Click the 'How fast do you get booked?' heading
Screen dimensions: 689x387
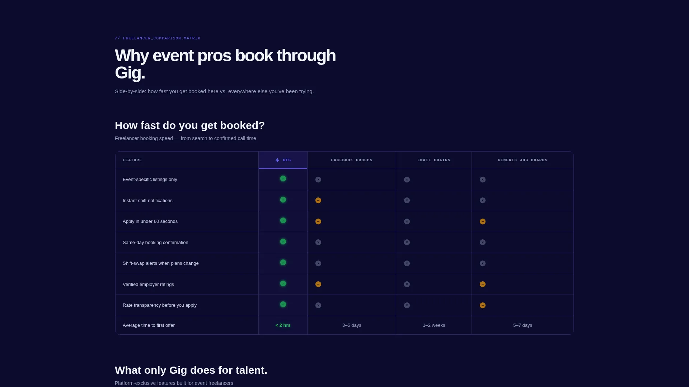pos(190,125)
